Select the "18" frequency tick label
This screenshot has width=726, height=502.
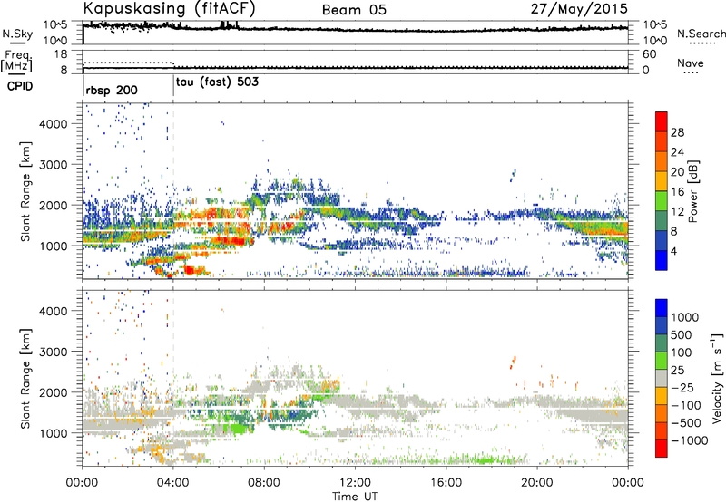(x=61, y=54)
